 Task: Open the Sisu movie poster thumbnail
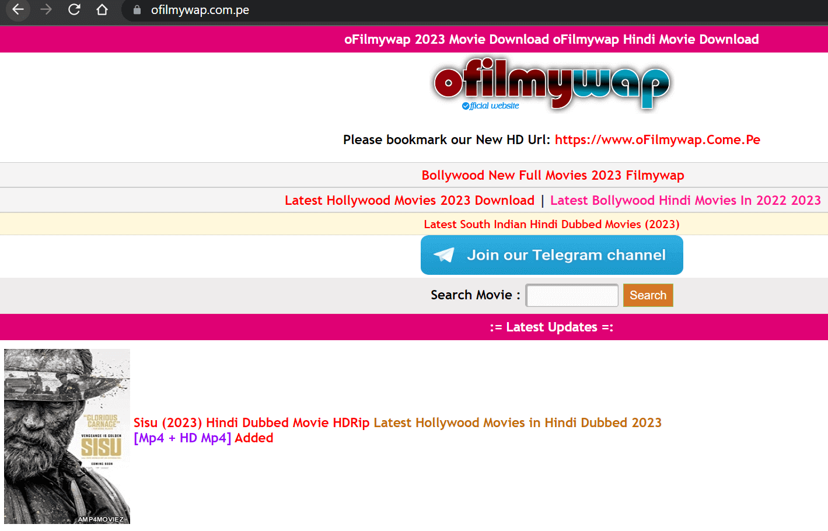coord(67,436)
